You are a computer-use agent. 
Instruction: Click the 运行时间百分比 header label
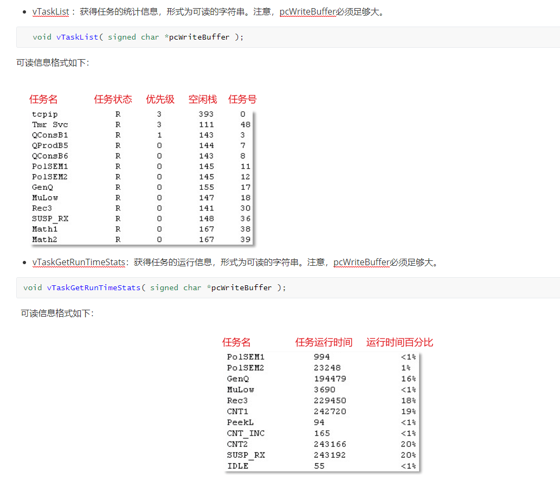pos(400,342)
